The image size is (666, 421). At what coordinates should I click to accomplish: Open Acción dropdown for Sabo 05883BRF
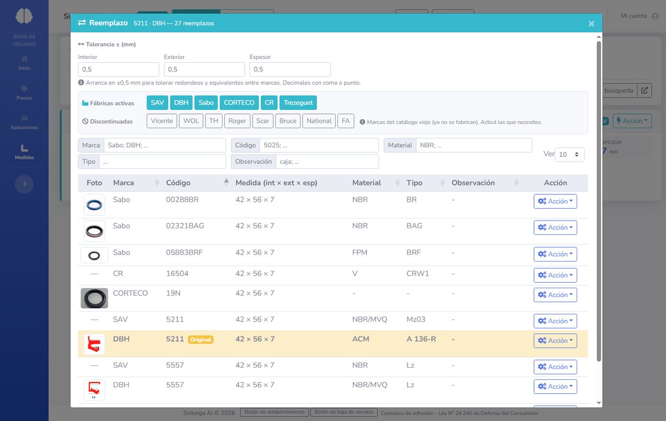[555, 254]
